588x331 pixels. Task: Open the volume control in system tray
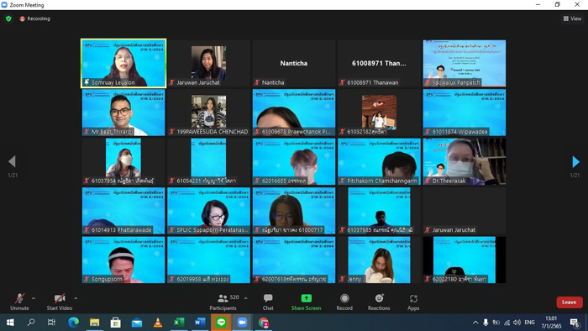(x=517, y=323)
